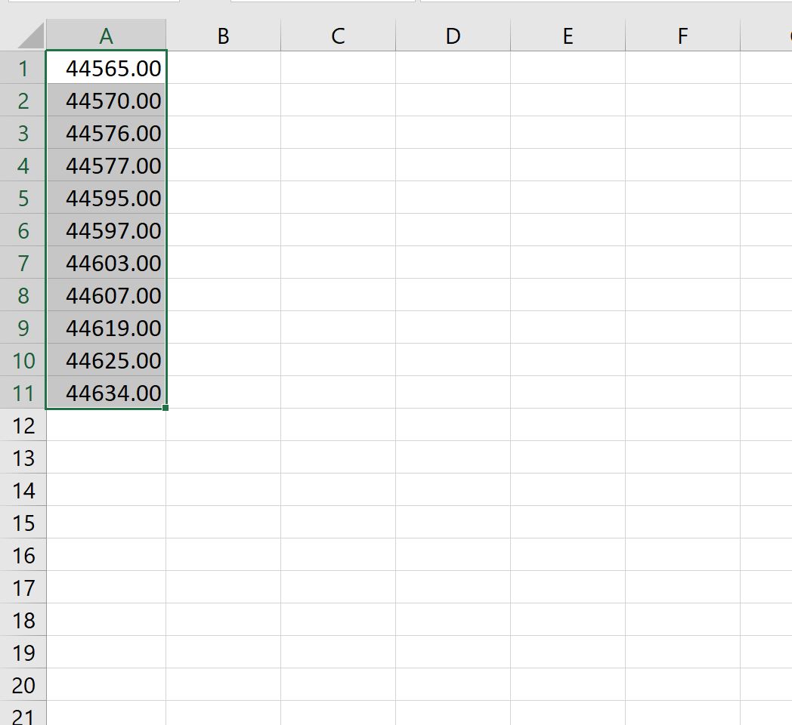Select column B header
792x725 pixels.
pos(223,35)
